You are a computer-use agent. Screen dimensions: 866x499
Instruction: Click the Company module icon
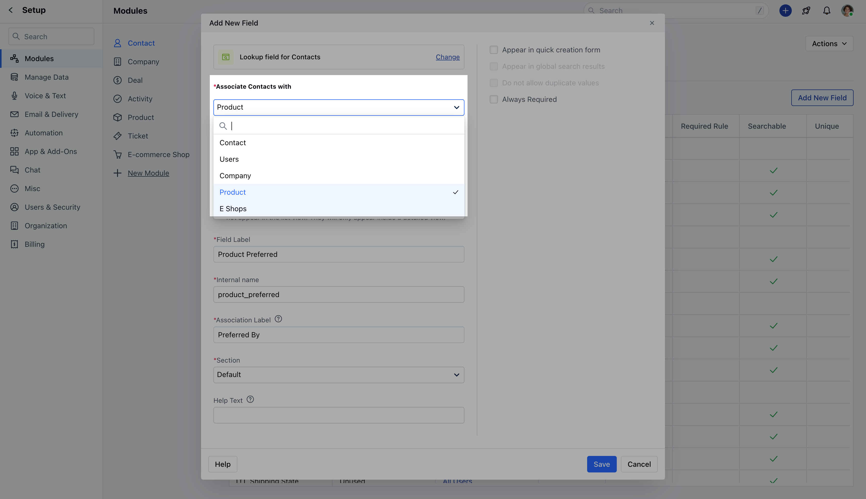(x=118, y=62)
